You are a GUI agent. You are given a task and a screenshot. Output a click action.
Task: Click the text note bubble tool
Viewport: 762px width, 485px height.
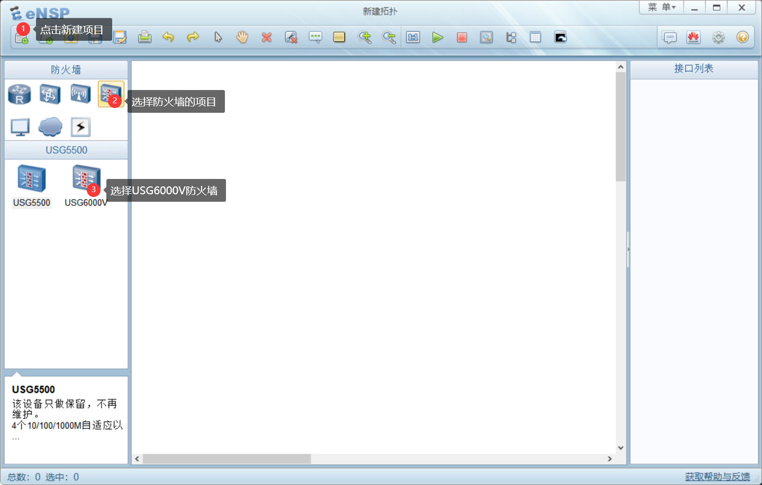click(315, 37)
